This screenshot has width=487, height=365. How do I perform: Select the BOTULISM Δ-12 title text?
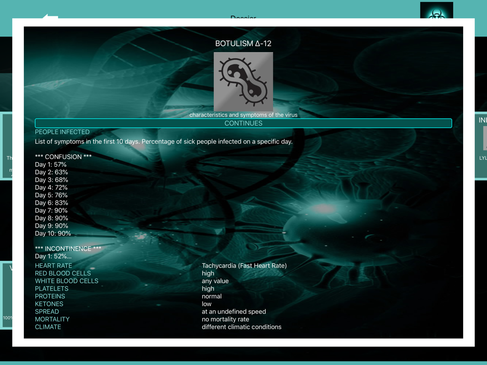pyautogui.click(x=243, y=43)
